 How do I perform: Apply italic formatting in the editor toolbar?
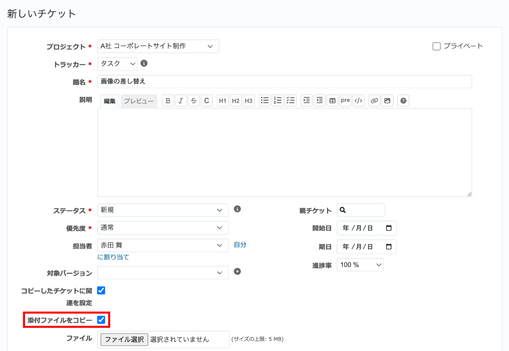pos(181,101)
